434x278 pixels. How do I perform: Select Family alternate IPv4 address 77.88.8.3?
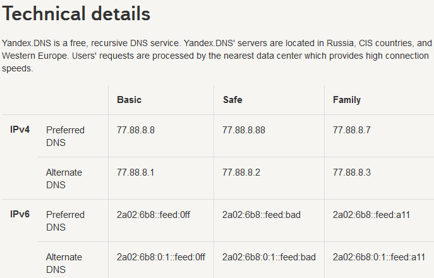pos(352,172)
